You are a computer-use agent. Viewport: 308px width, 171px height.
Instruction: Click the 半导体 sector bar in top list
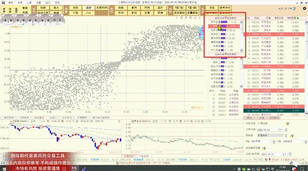222,46
